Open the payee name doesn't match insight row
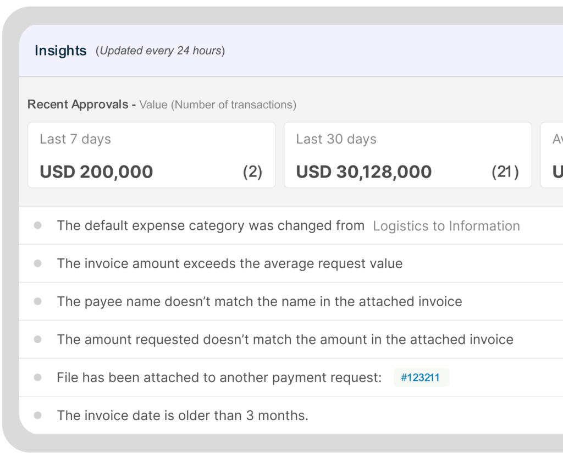This screenshot has height=453, width=563. (259, 301)
